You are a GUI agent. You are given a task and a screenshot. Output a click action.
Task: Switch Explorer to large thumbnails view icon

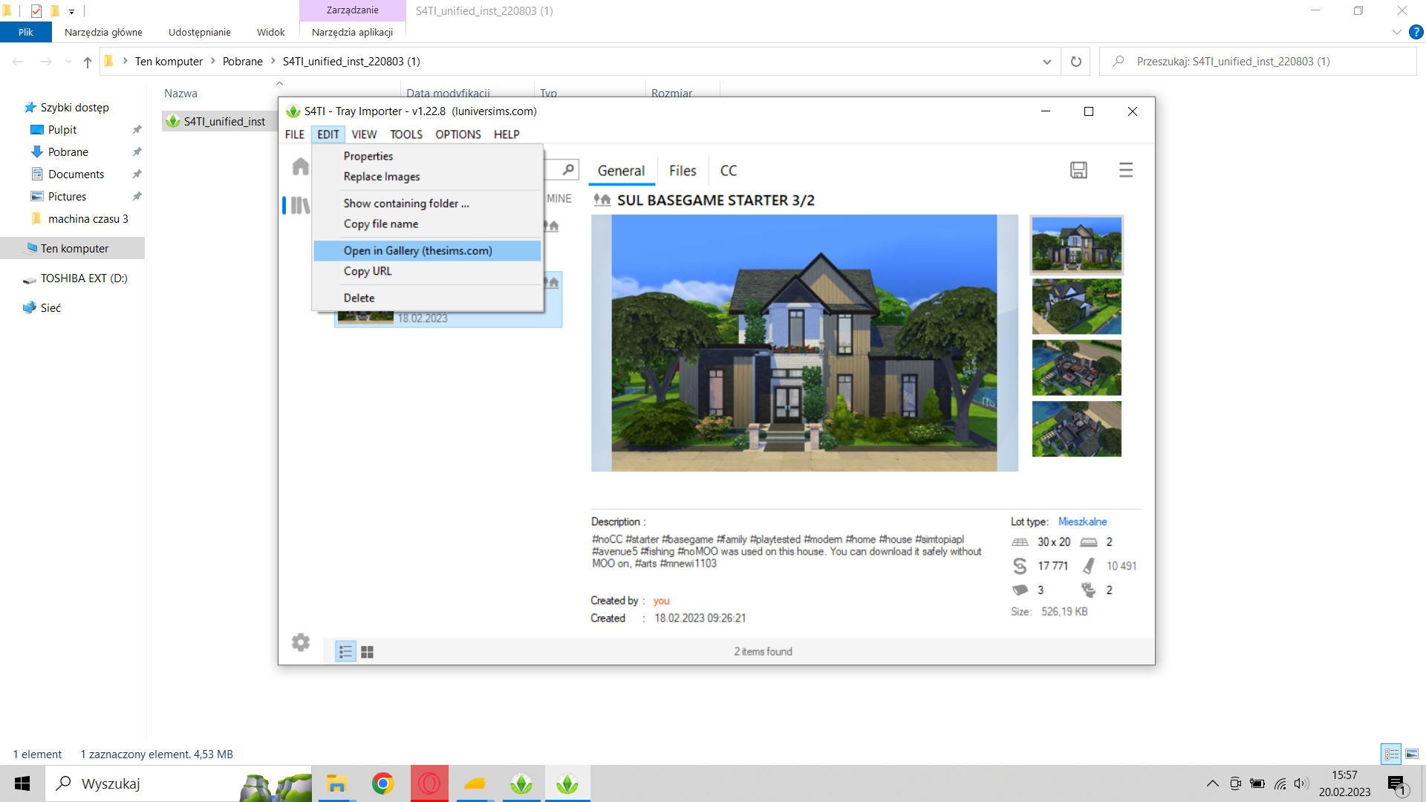tap(1412, 754)
